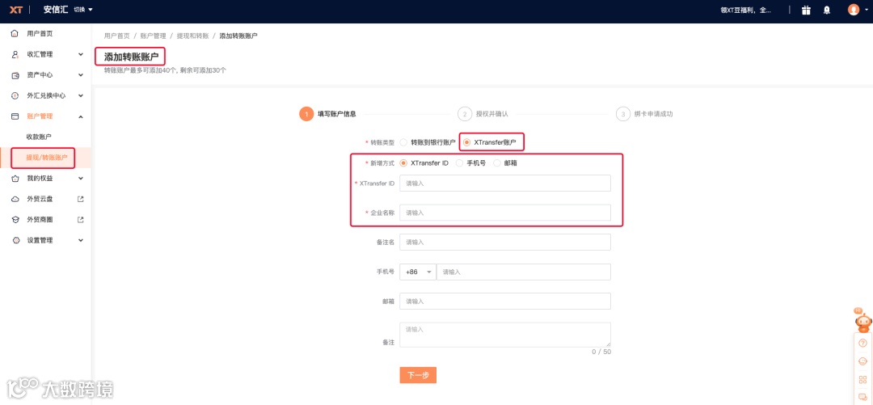
Task: Focus the 邮箱 input field
Action: pos(505,302)
